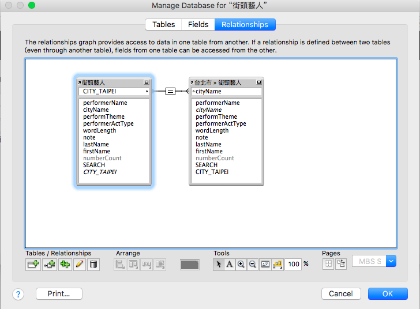Click firstName in the 台北市 table
420x309 pixels.
209,151
